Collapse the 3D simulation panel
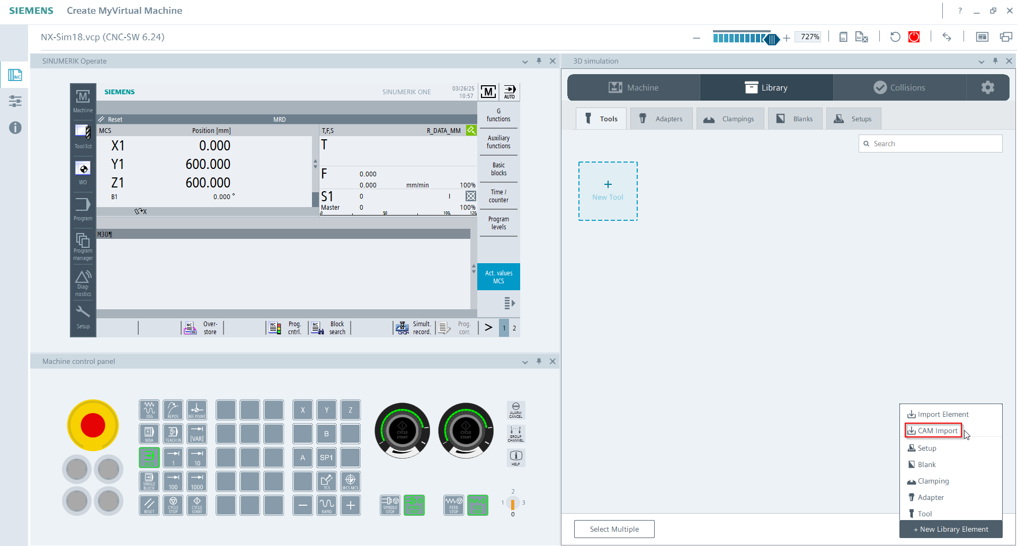Image resolution: width=1017 pixels, height=546 pixels. click(x=981, y=61)
